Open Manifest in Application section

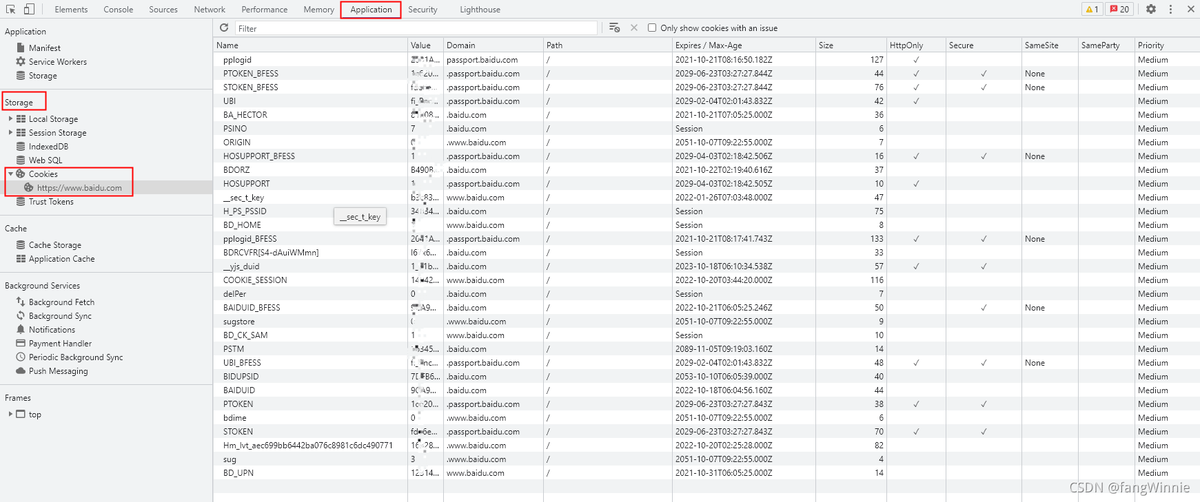point(45,48)
